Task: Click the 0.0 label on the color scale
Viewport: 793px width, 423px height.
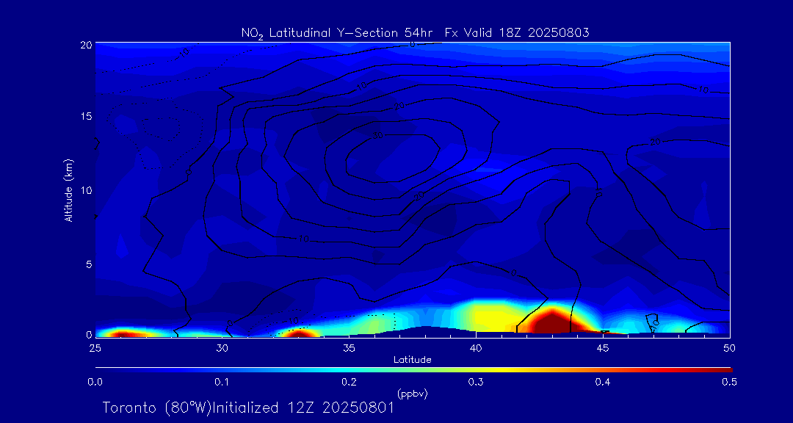Action: click(95, 382)
